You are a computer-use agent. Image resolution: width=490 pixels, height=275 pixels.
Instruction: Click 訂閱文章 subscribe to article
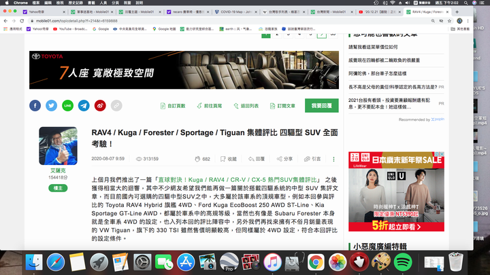[x=282, y=106]
